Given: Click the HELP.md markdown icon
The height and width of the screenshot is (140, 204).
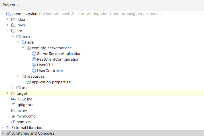Looking at the screenshot, I should (13, 99).
